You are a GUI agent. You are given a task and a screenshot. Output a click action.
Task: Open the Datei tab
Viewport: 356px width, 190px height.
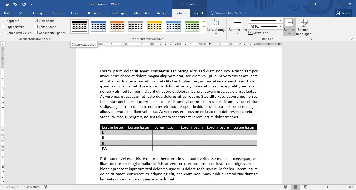pyautogui.click(x=8, y=13)
